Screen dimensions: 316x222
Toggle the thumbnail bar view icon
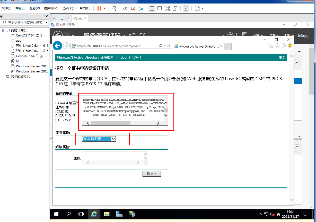[x=160, y=8]
